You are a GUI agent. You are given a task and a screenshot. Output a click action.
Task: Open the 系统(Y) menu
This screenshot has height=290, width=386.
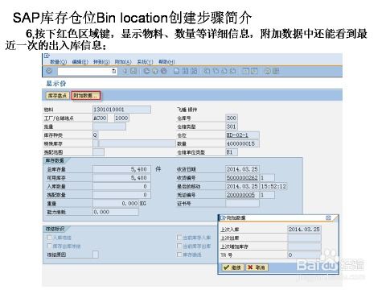click(x=145, y=62)
